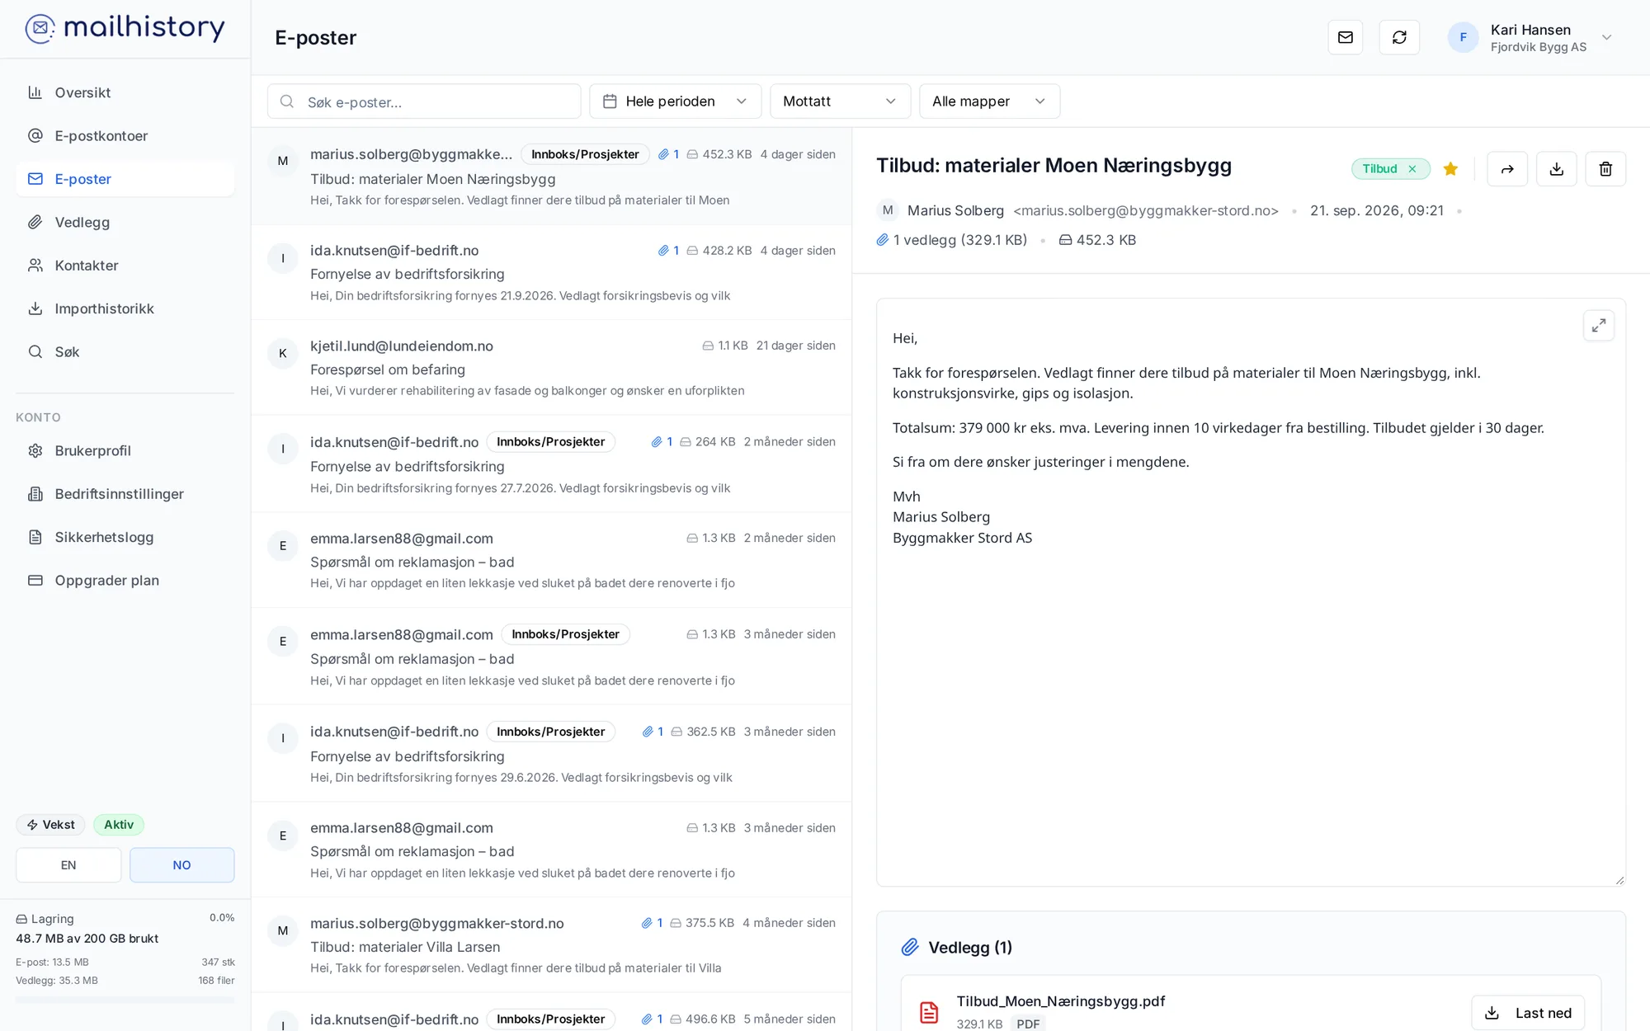Viewport: 1650px width, 1031px height.
Task: Forward the email with arrow icon
Action: tap(1507, 169)
